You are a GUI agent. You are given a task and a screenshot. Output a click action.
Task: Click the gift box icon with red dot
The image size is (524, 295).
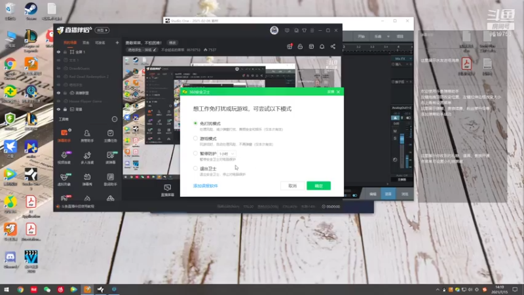(x=290, y=47)
